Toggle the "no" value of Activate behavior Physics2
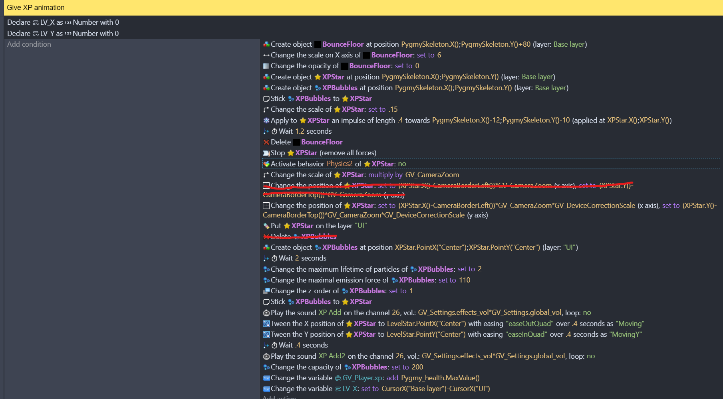The image size is (723, 399). (x=402, y=164)
